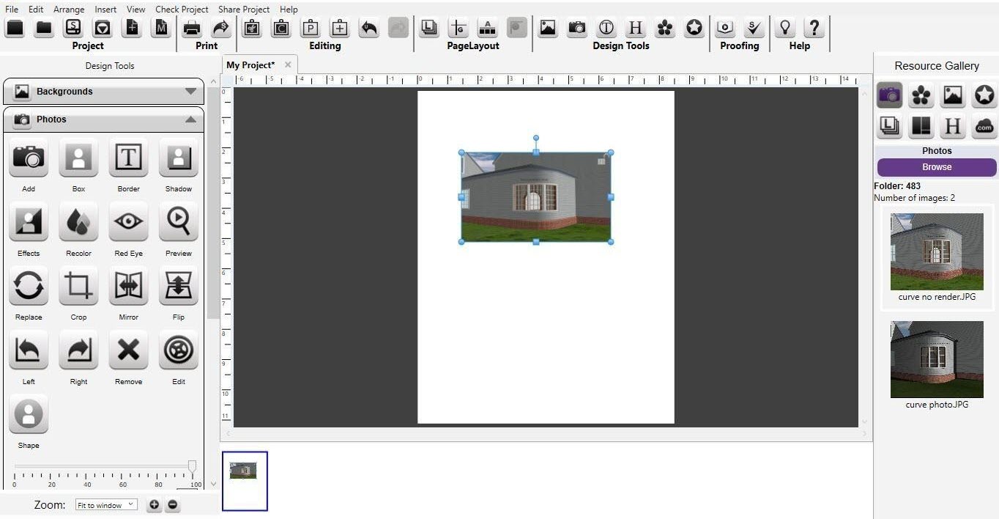This screenshot has height=519, width=999.
Task: Click the guides icon in PageLayout group
Action: [x=458, y=28]
